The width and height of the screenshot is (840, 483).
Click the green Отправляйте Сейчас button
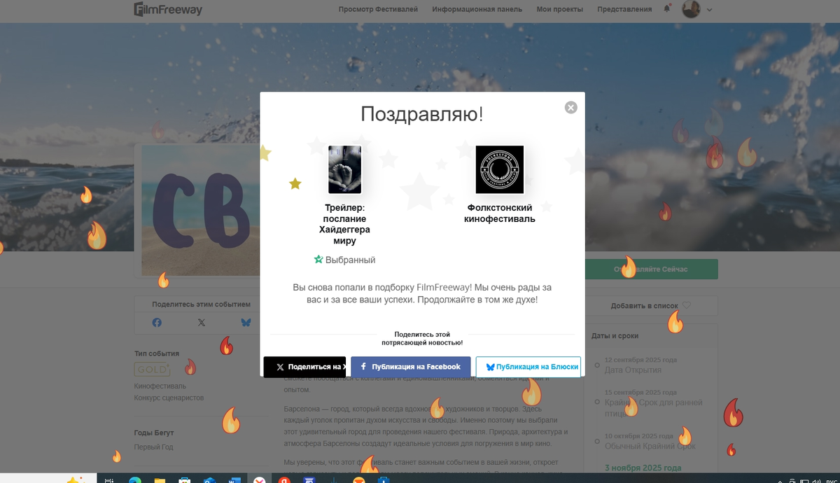pos(651,269)
